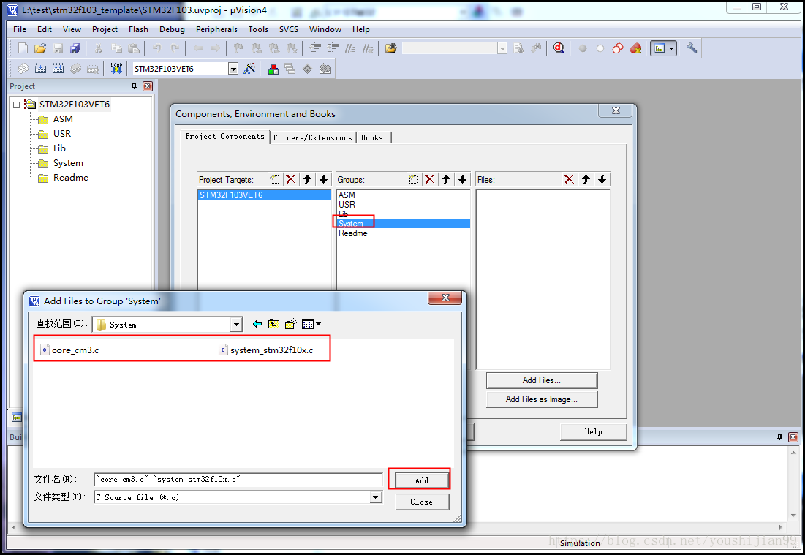Select system_stm32f10x.c file
805x555 pixels.
tap(266, 350)
